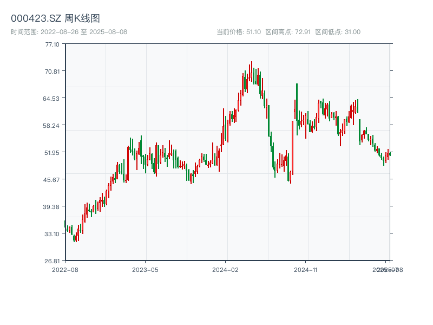The image size is (433, 325).
Task: Select the 2024-02 x-axis date label
Action: (x=226, y=269)
